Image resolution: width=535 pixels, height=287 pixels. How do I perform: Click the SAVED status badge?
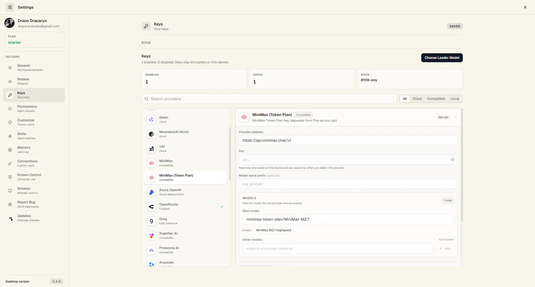pyautogui.click(x=455, y=26)
